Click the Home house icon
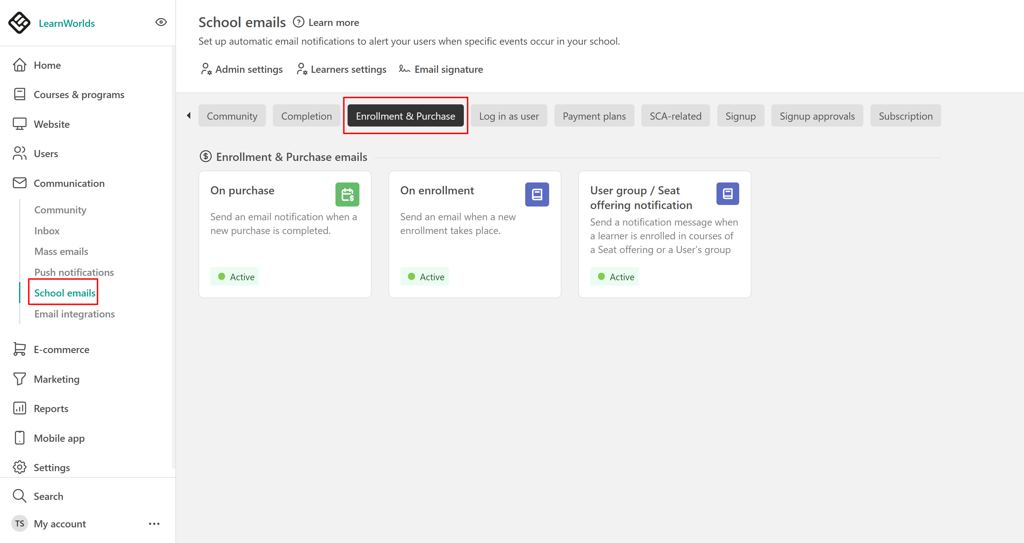 point(19,65)
